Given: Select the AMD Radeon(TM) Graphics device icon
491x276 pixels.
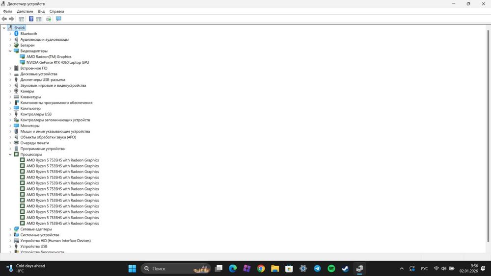Looking at the screenshot, I should click(22, 56).
